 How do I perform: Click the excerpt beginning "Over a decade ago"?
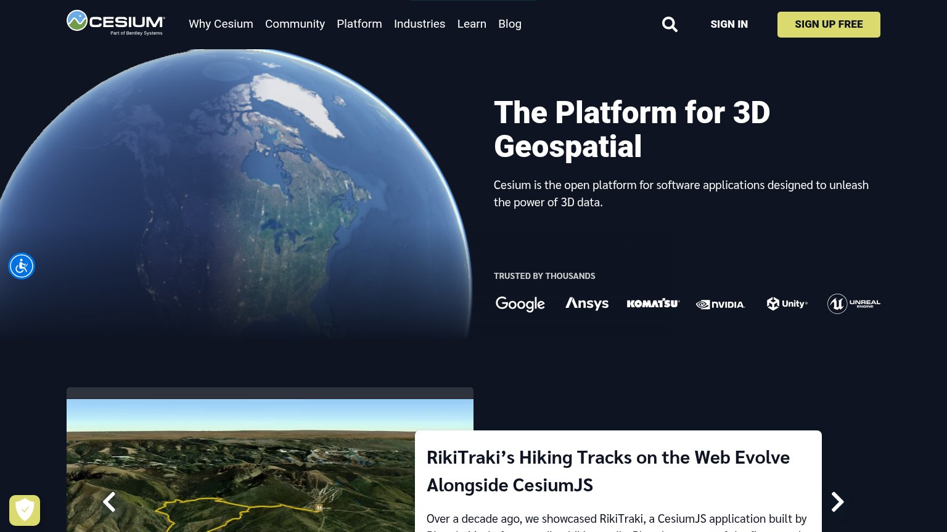click(617, 522)
